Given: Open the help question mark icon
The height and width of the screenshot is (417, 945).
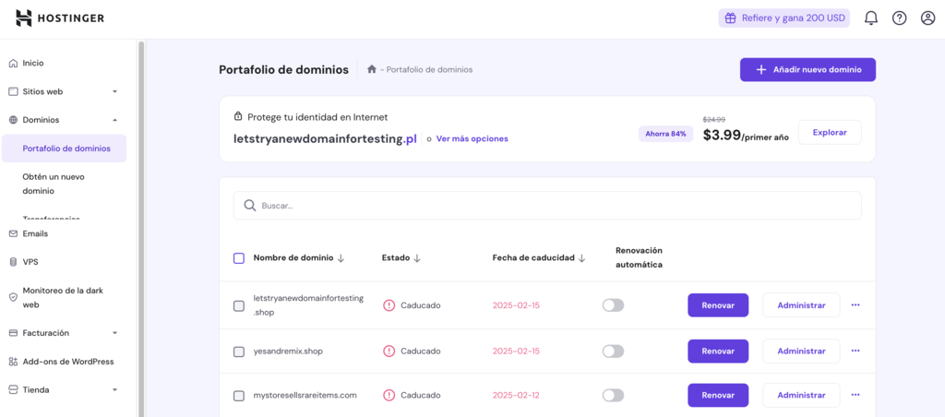Looking at the screenshot, I should point(899,18).
